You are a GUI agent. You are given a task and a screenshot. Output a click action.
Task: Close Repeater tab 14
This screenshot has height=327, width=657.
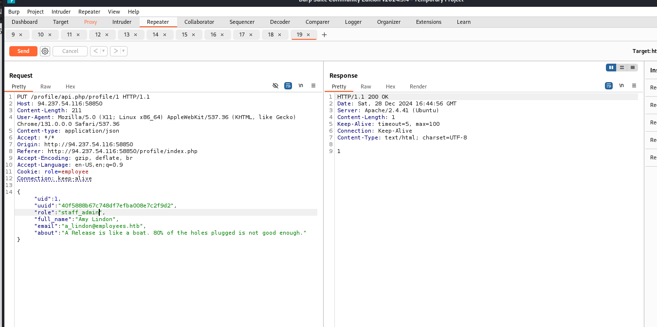point(165,34)
